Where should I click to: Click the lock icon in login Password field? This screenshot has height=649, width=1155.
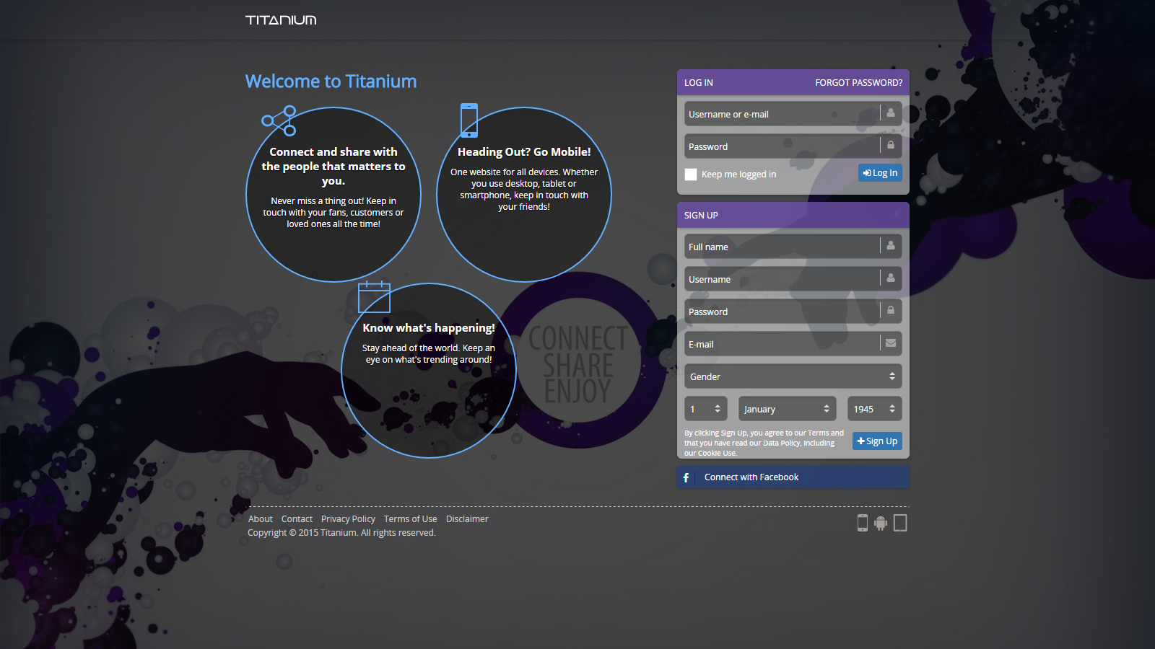(x=891, y=146)
